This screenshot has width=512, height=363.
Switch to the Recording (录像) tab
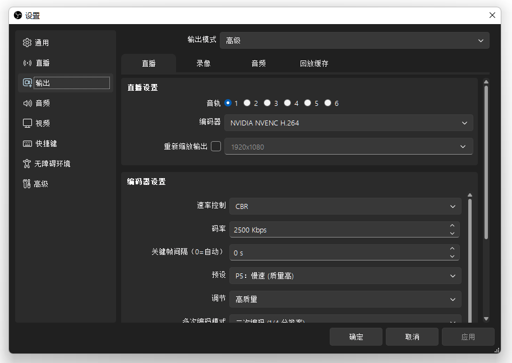pyautogui.click(x=204, y=63)
